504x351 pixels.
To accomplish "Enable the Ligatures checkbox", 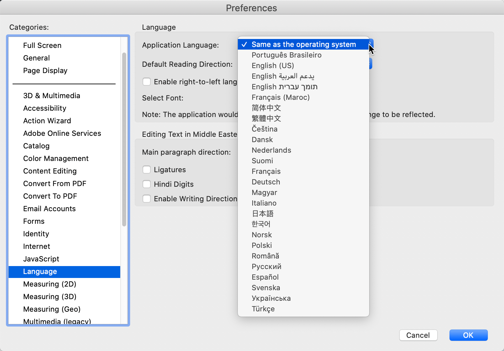I will [147, 170].
